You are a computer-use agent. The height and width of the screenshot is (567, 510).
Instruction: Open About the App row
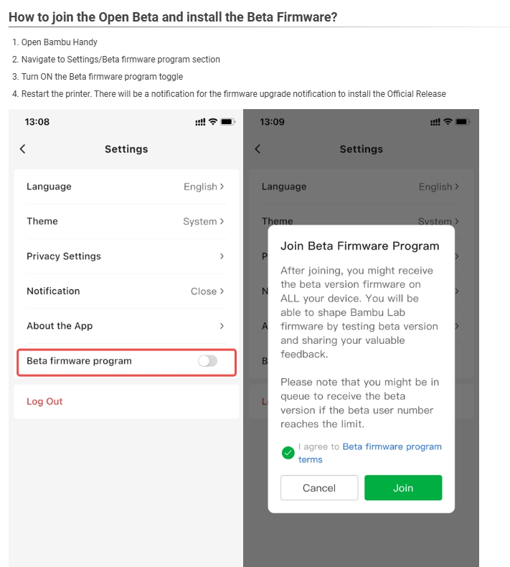pos(126,326)
